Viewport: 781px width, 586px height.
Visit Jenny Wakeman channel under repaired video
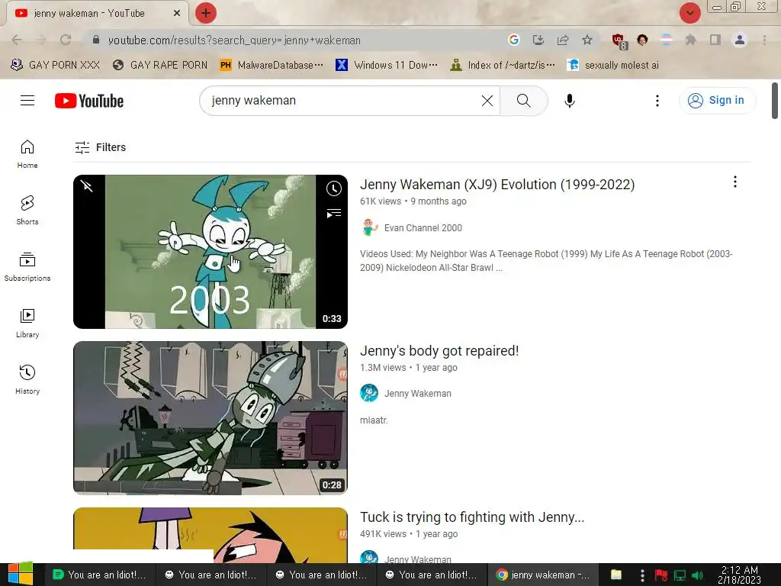click(x=417, y=394)
